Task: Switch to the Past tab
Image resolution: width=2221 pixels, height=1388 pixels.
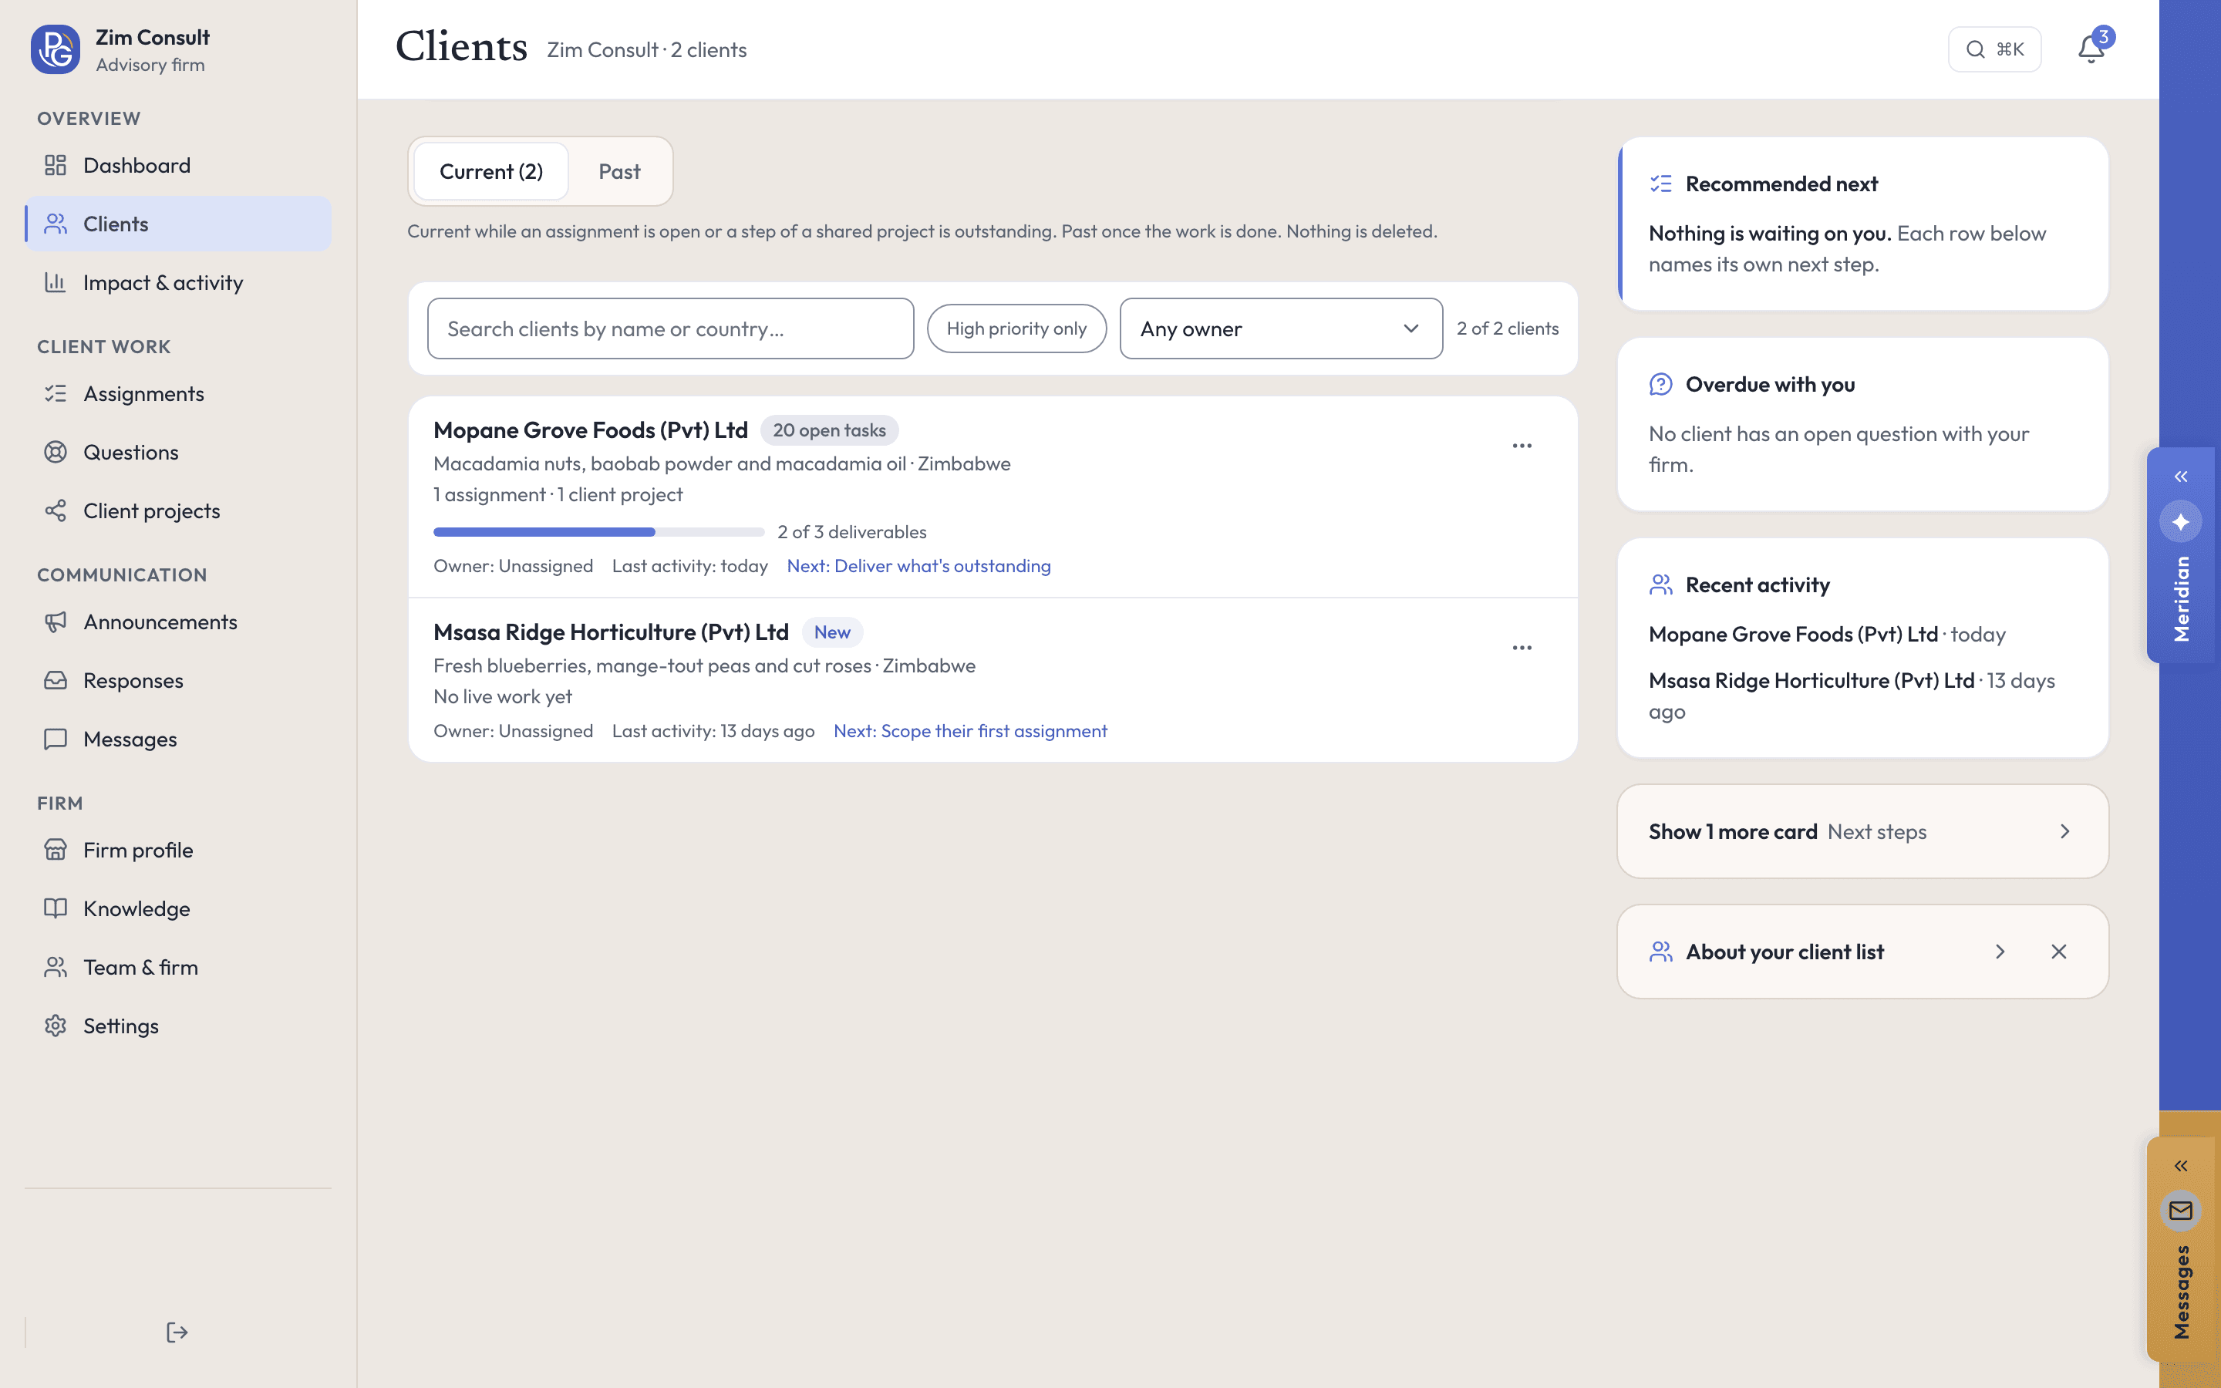Action: pyautogui.click(x=619, y=172)
